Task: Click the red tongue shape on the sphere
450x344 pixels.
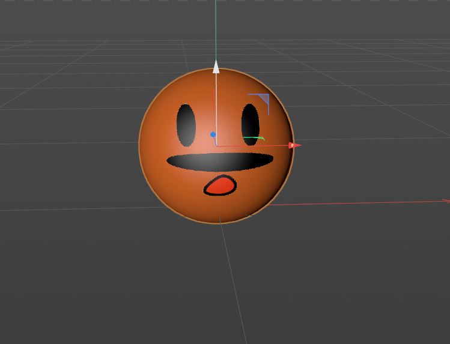Action: (x=220, y=185)
